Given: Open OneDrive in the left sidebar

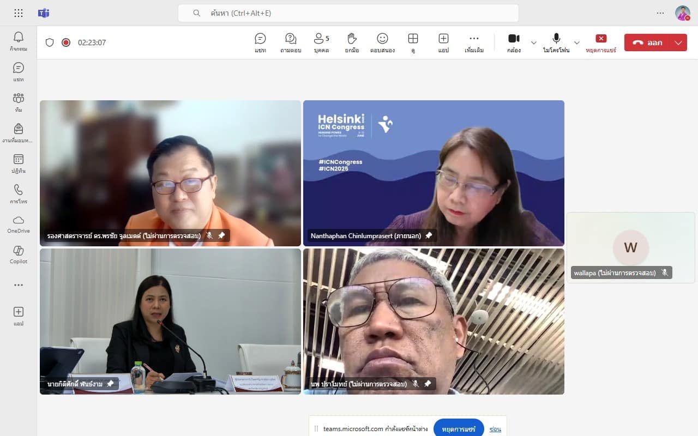Looking at the screenshot, I should 19,223.
